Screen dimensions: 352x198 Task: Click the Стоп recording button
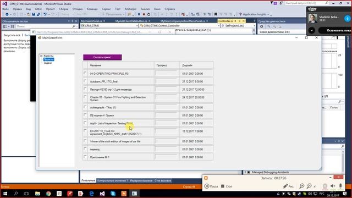click(x=227, y=186)
